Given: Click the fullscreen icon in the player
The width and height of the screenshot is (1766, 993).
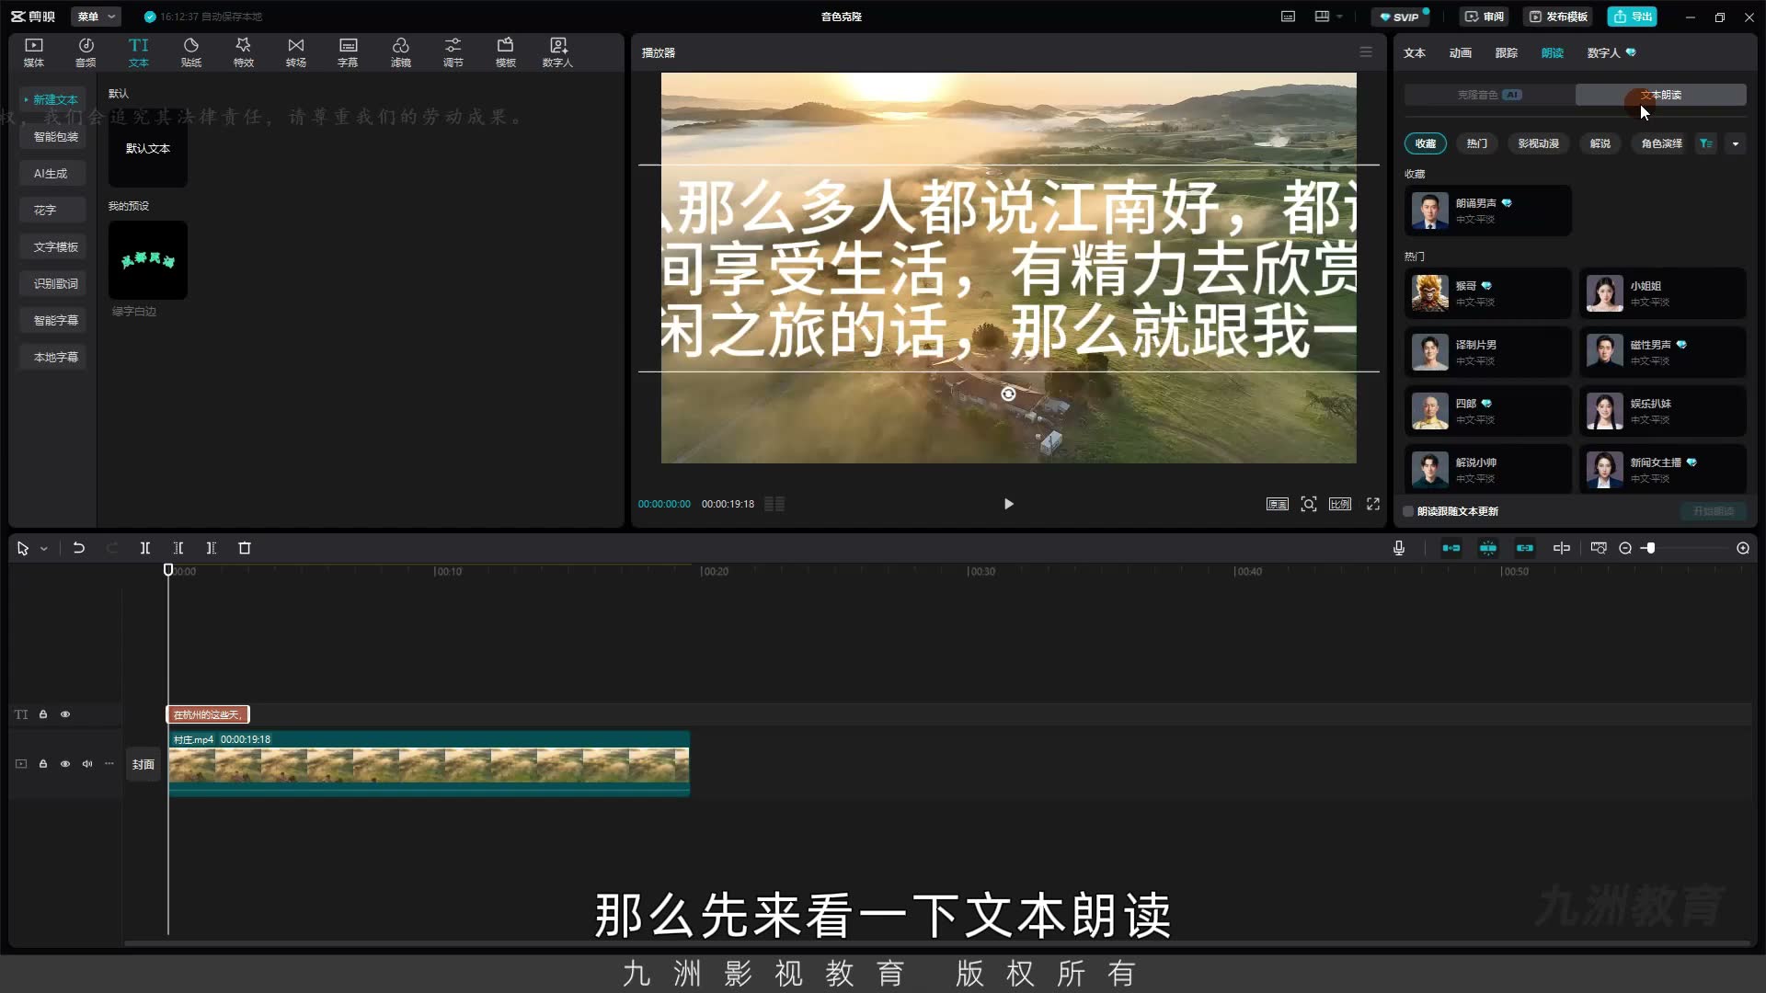Looking at the screenshot, I should [1373, 504].
